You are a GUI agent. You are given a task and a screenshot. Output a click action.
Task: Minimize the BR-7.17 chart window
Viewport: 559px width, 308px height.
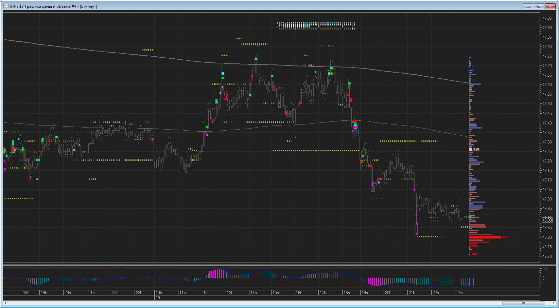[528, 6]
